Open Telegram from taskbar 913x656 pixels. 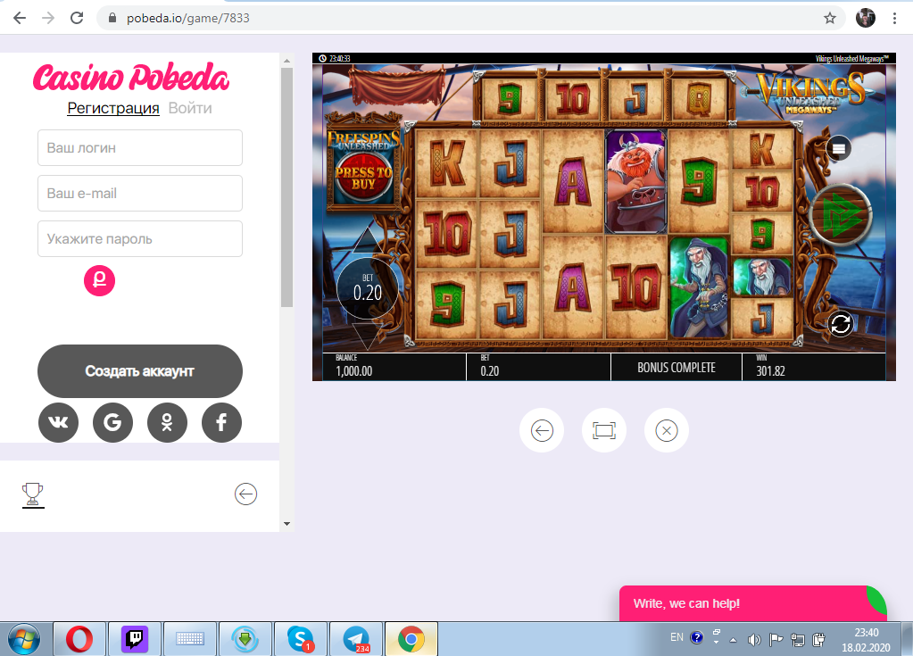[x=356, y=639]
